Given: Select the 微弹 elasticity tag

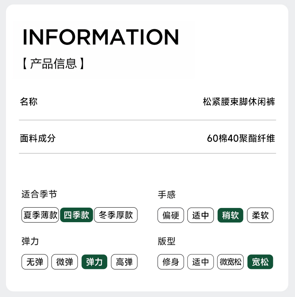Looking at the screenshot, I should click(x=65, y=262).
